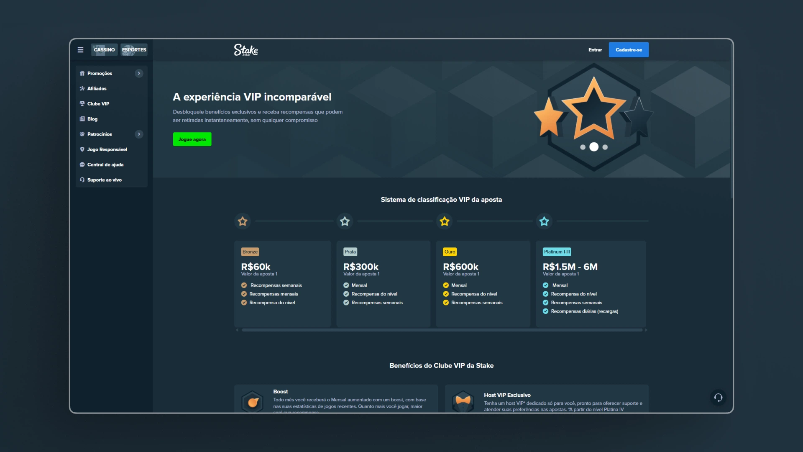Image resolution: width=803 pixels, height=452 pixels.
Task: Open Clube VIP in sidebar
Action: 98,104
